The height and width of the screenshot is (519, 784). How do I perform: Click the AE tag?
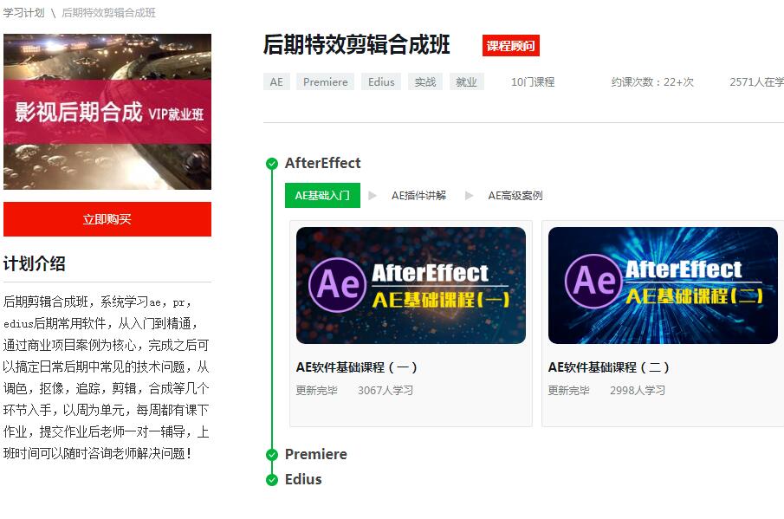tap(276, 82)
